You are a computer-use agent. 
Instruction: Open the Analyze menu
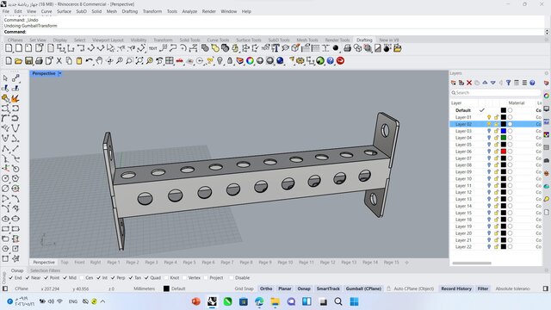point(189,11)
